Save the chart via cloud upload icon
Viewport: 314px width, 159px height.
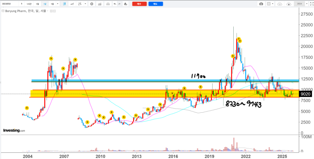289,4
